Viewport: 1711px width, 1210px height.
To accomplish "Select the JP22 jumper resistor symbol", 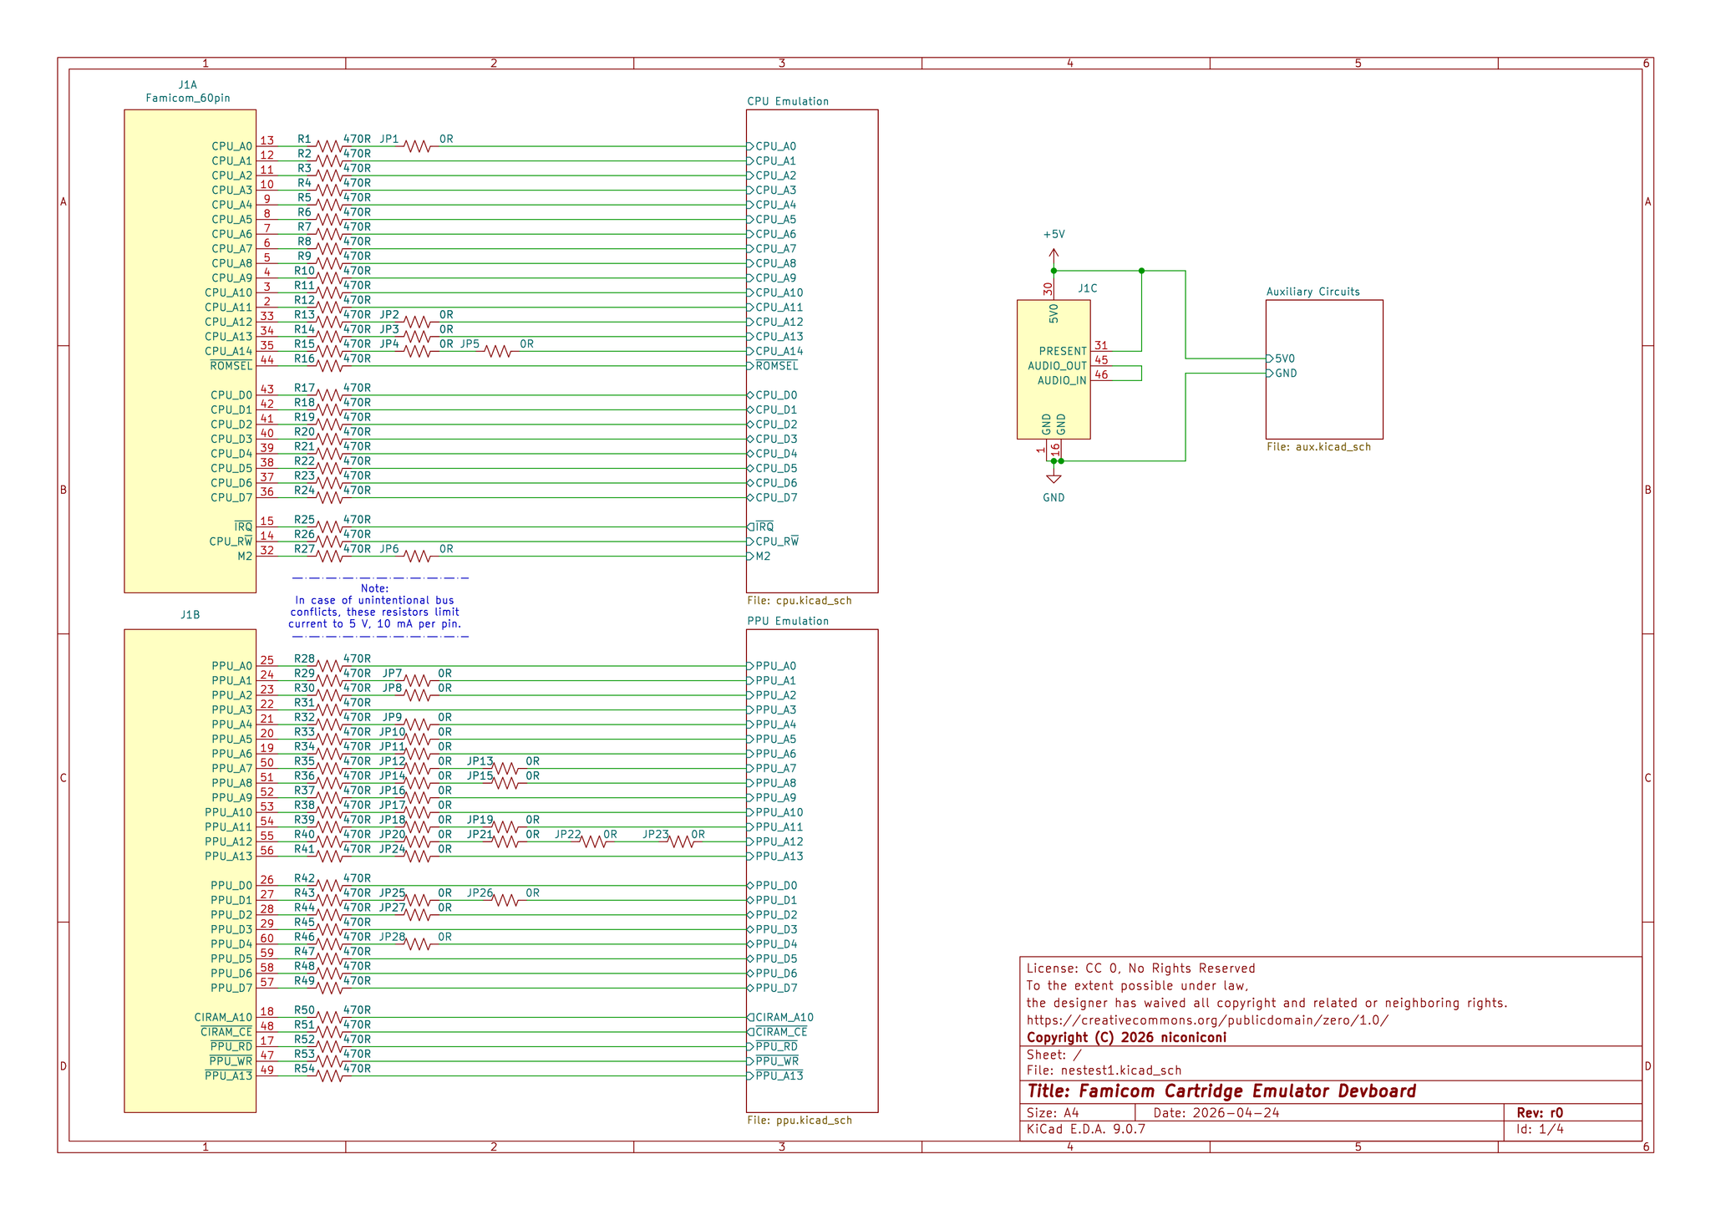I will click(593, 841).
